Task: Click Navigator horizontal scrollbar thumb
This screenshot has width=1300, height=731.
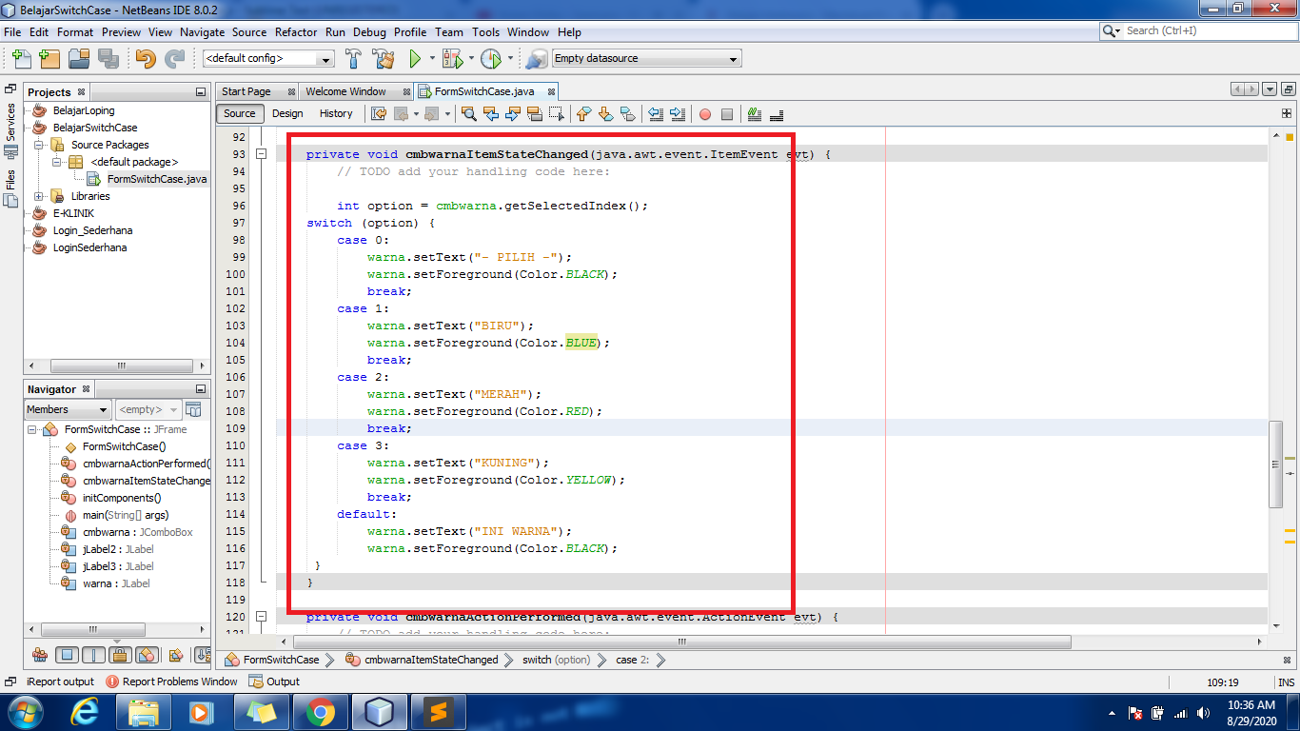Action: [x=92, y=630]
